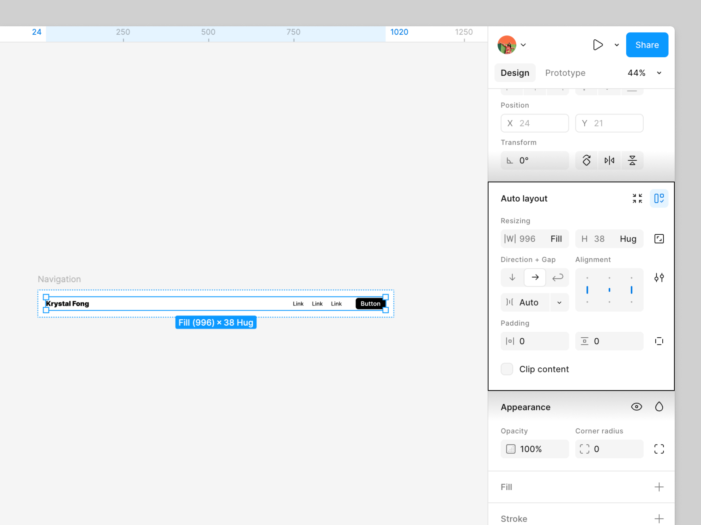
Task: Toggle the auto layout button
Action: pos(659,198)
